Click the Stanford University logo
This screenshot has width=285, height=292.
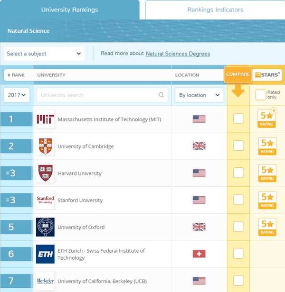click(x=45, y=200)
